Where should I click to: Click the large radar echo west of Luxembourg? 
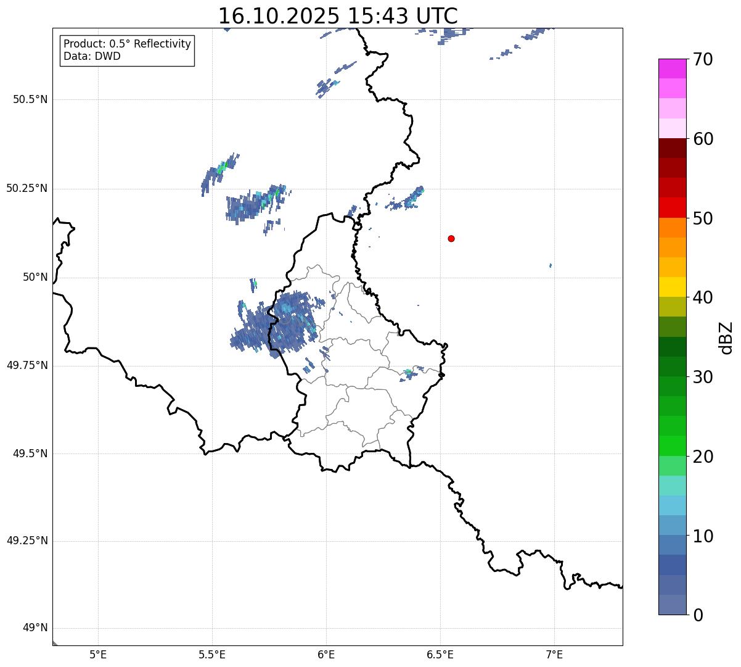276,324
